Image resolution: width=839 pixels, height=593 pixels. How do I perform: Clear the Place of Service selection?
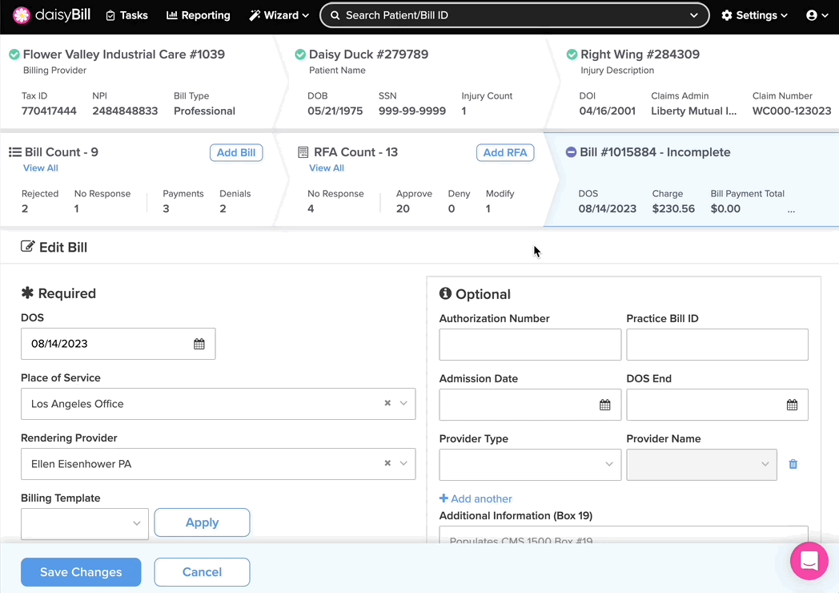coord(387,403)
